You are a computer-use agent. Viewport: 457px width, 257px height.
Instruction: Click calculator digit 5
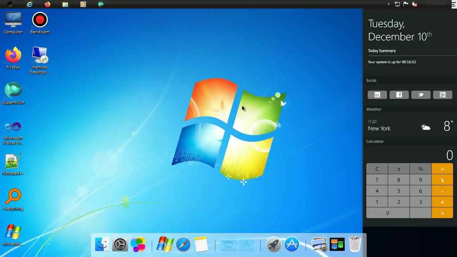[399, 191]
